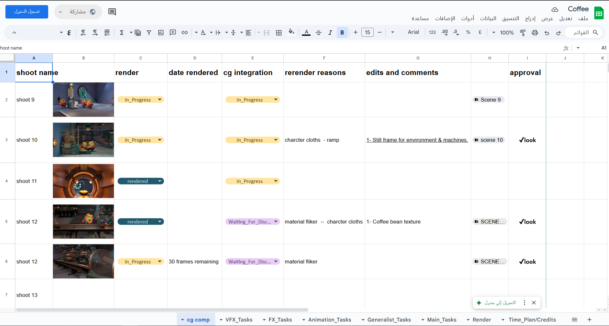
Task: Click the blue تسجيل الدخول sign-in button
Action: pyautogui.click(x=27, y=12)
